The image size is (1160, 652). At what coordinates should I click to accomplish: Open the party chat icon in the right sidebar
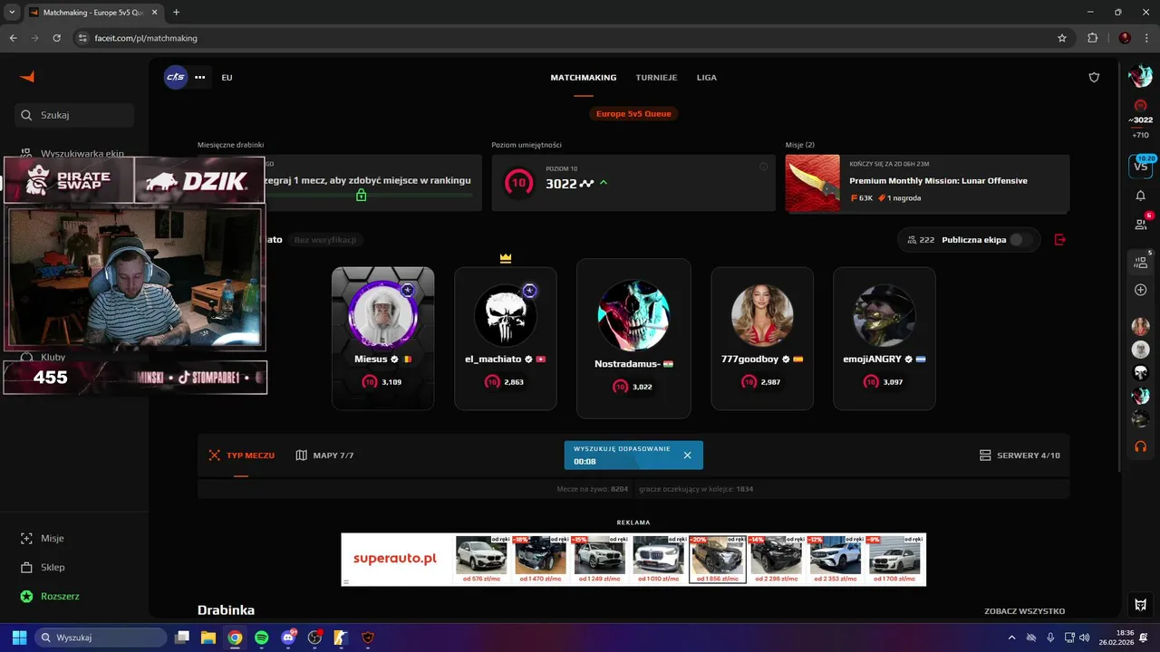pos(1140,263)
